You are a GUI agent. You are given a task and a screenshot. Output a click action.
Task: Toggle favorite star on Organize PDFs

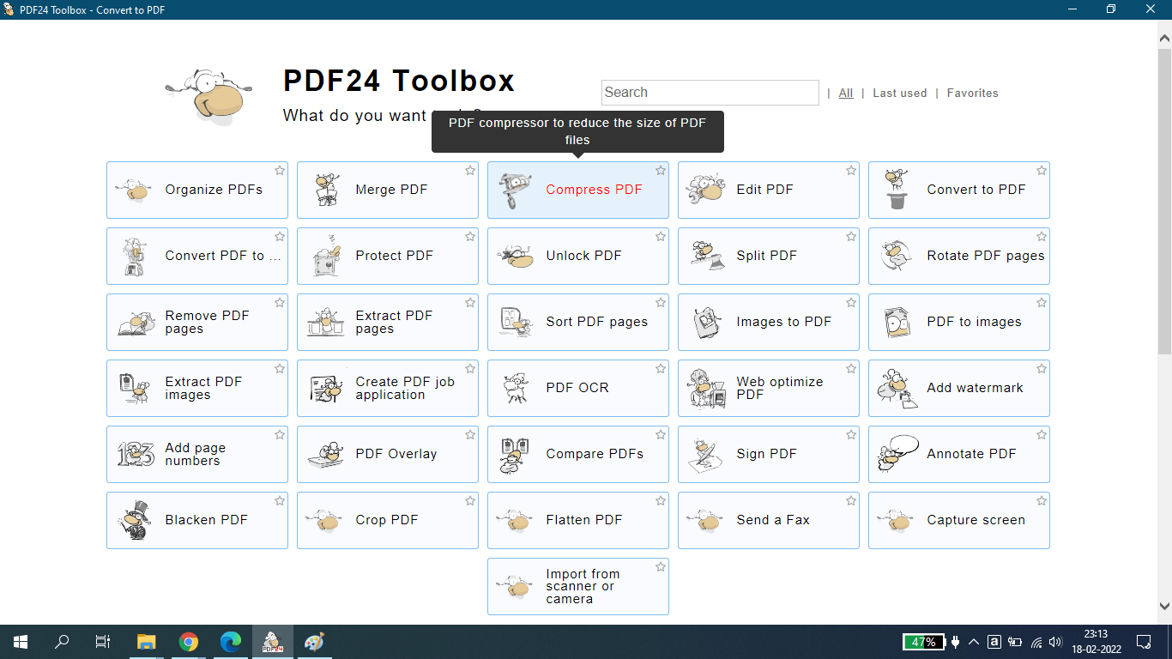coord(280,171)
